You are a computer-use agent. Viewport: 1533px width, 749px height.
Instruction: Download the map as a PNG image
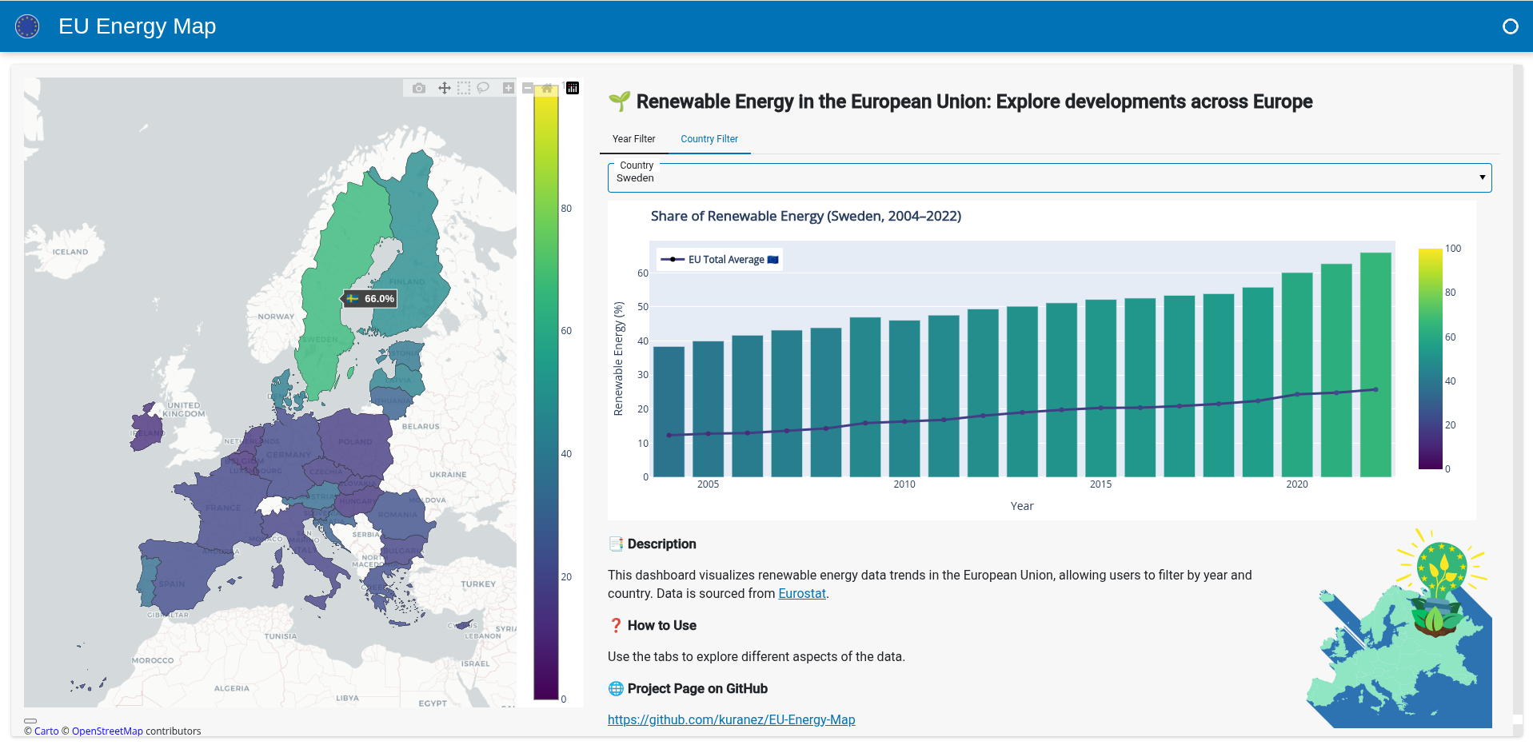[x=419, y=88]
